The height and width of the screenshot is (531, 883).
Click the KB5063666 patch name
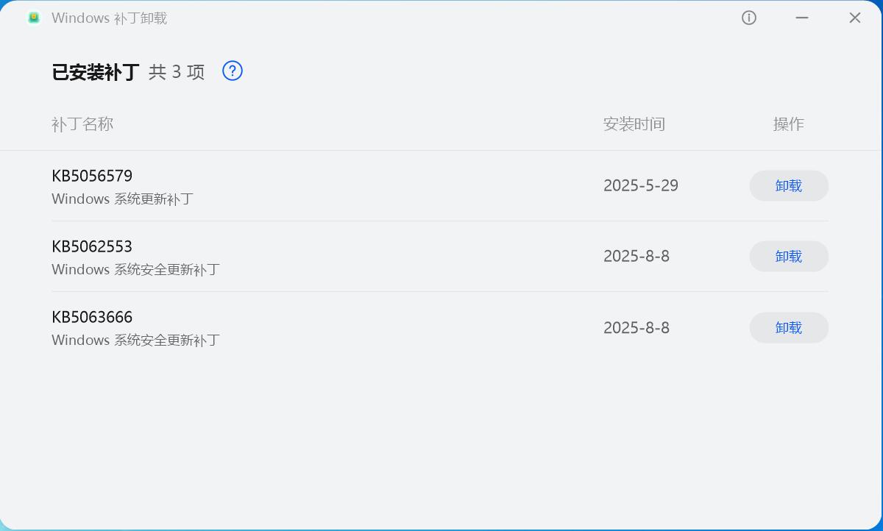(92, 317)
